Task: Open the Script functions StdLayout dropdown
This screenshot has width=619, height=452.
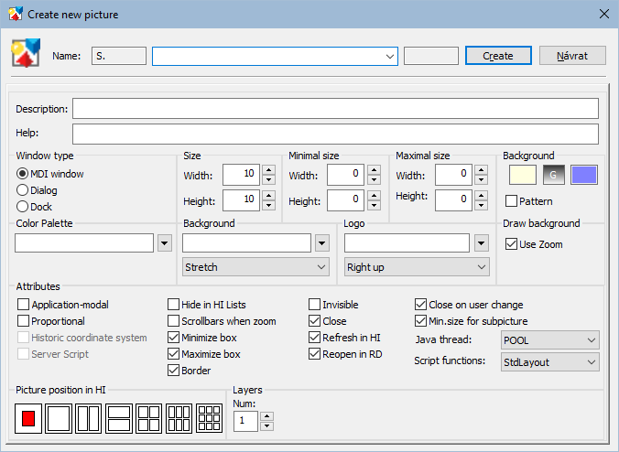Action: pos(549,362)
